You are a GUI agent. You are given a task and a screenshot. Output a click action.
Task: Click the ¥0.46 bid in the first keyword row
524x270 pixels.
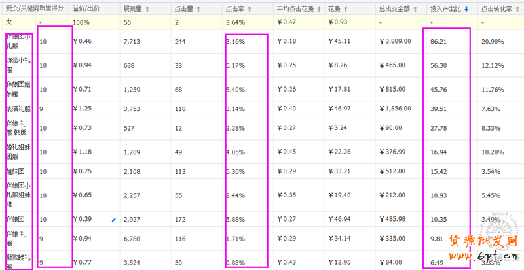pyautogui.click(x=82, y=41)
